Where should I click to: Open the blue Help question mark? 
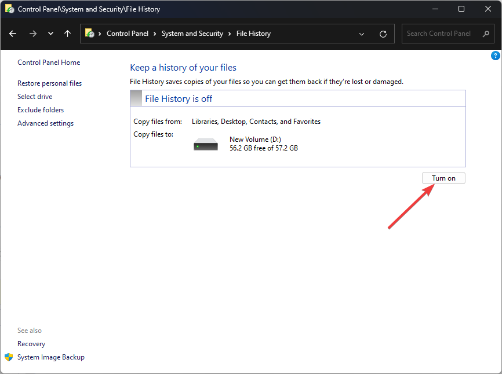click(496, 56)
